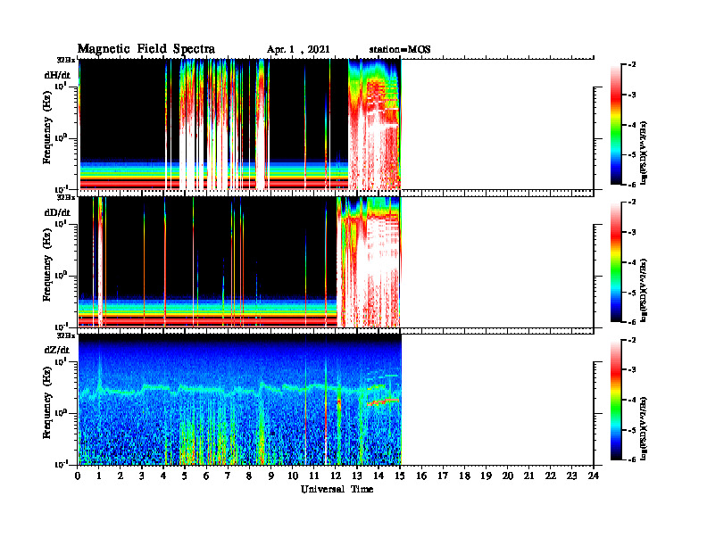Click hour 11 on the Universal Time axis
The height and width of the screenshot is (546, 707).
pyautogui.click(x=314, y=476)
